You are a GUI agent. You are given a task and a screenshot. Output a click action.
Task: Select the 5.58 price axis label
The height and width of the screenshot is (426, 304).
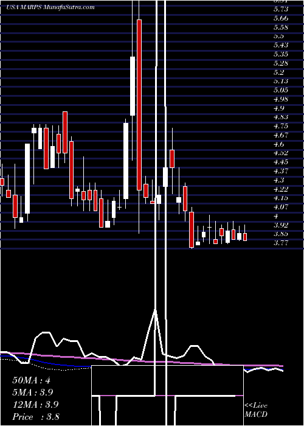point(281,27)
